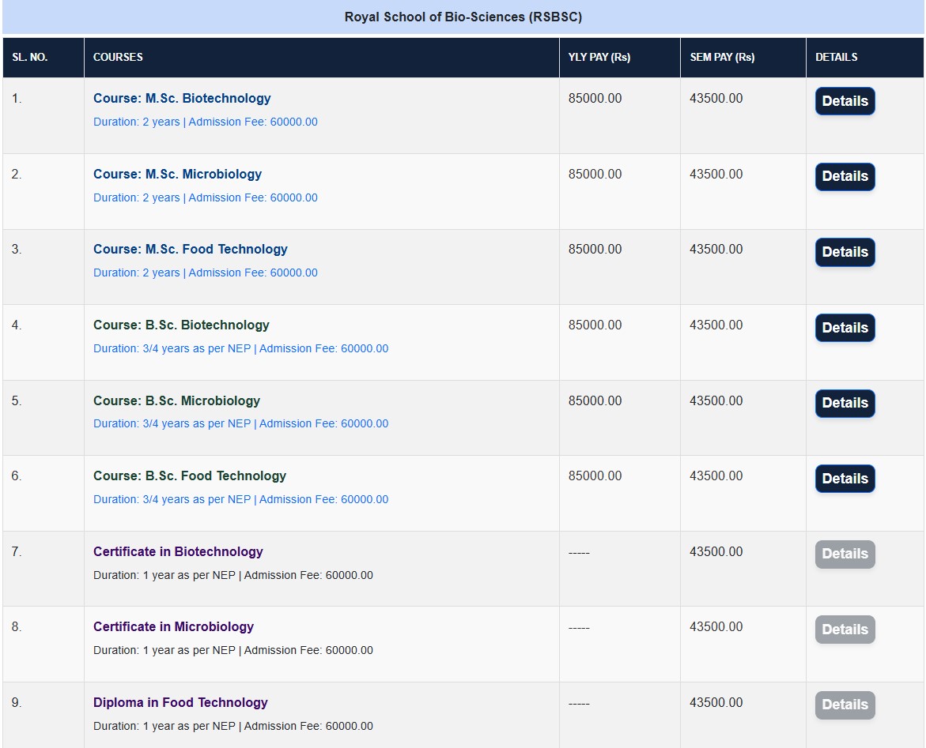Click greyed Details for Certificate in Microbiology
Screen dimensions: 926x748
[x=845, y=630]
